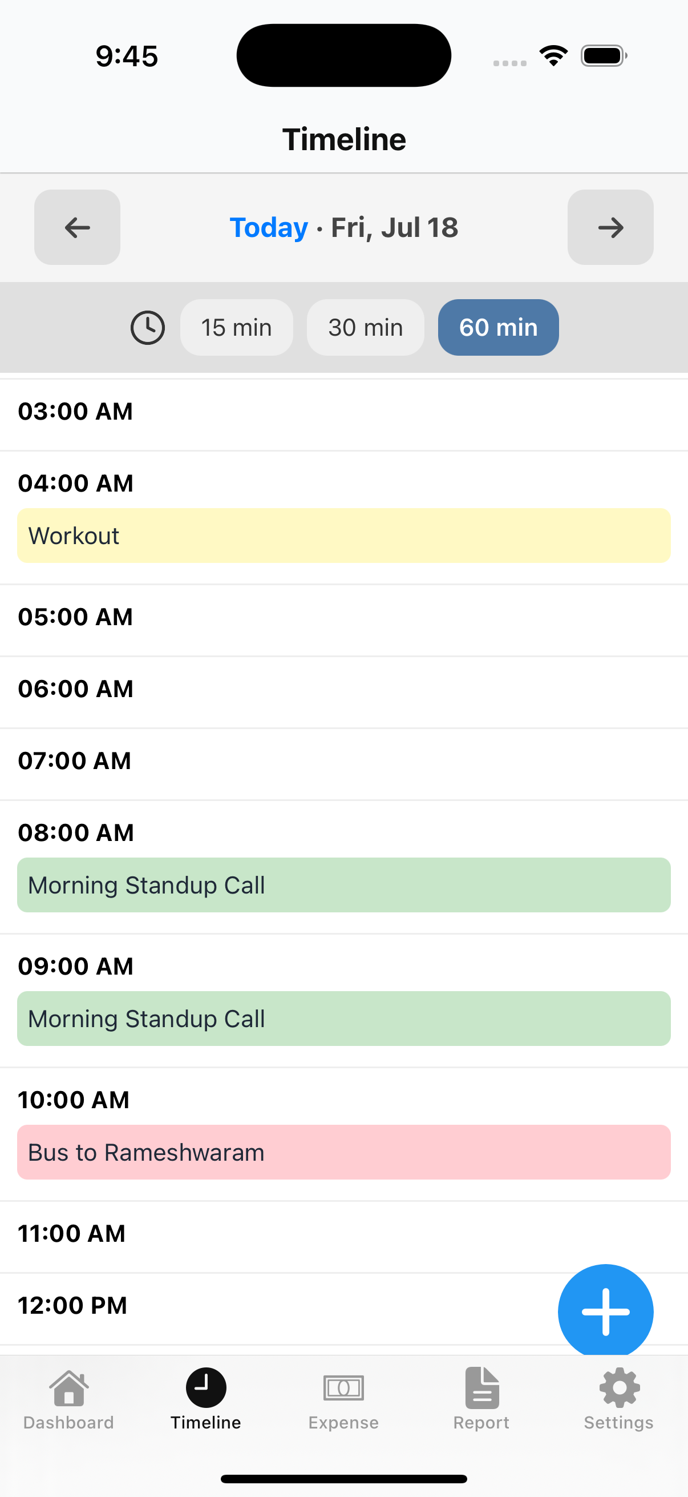Tap the Today date label

[x=269, y=227]
